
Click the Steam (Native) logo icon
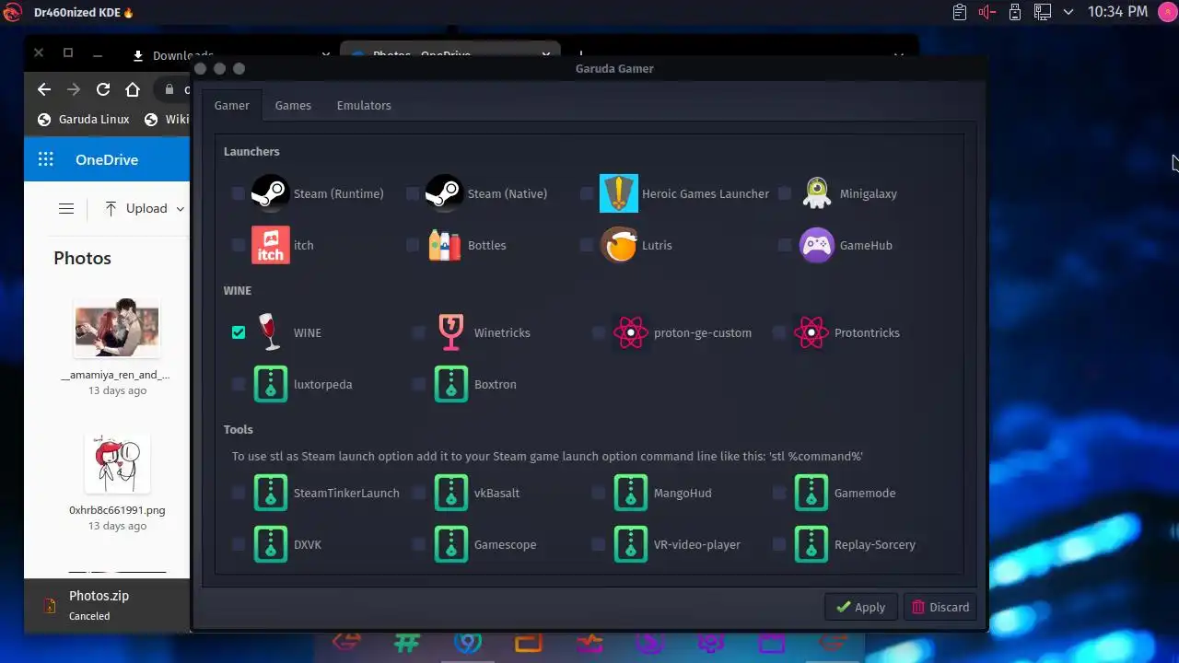pyautogui.click(x=445, y=193)
